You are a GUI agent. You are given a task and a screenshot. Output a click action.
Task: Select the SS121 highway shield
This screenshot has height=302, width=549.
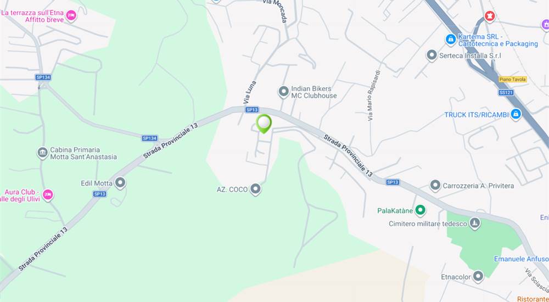[x=506, y=92]
